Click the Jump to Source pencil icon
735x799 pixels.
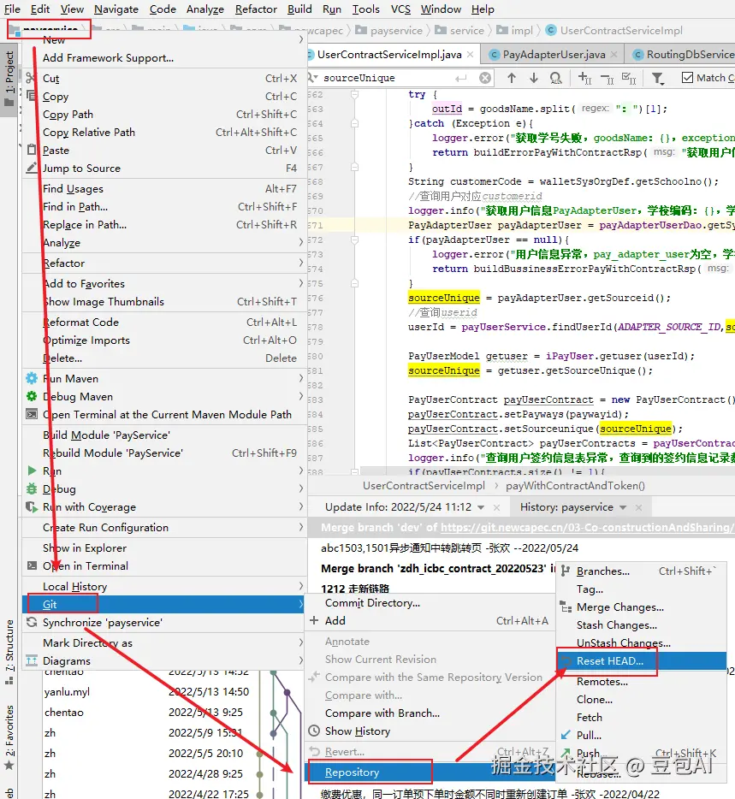(x=31, y=168)
